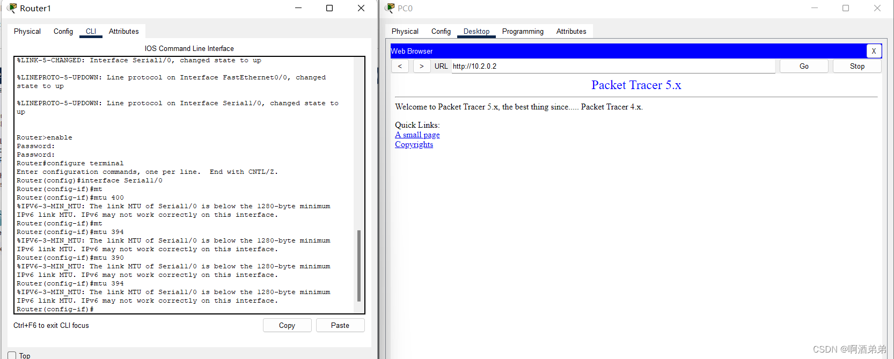
Task: Click the 'Quick Links:' label
Action: tap(417, 125)
